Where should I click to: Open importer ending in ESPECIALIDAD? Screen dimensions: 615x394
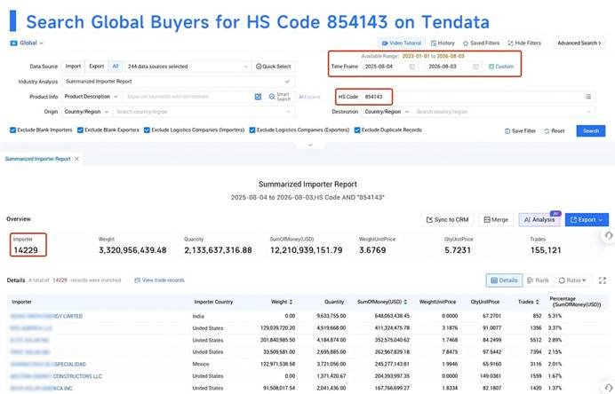click(x=48, y=364)
